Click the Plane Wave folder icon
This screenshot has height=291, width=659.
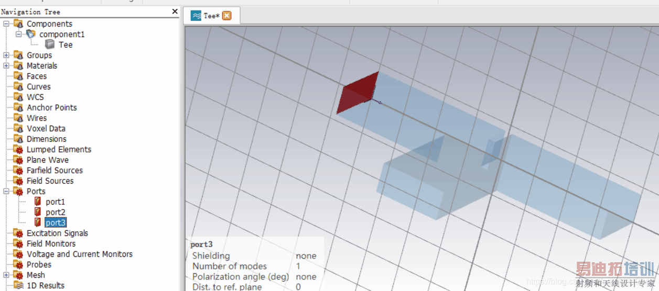tap(18, 160)
